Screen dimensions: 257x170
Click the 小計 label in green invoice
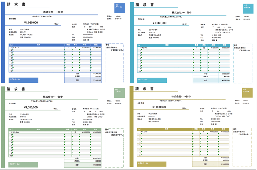pos(77,158)
